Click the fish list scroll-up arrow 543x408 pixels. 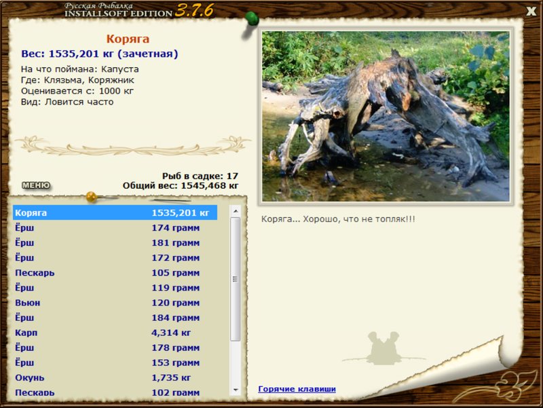[236, 211]
